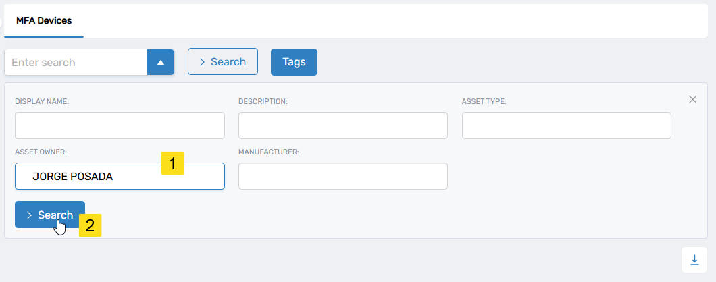Click the Enter search text box
Screen dimensions: 716x282
click(x=76, y=62)
